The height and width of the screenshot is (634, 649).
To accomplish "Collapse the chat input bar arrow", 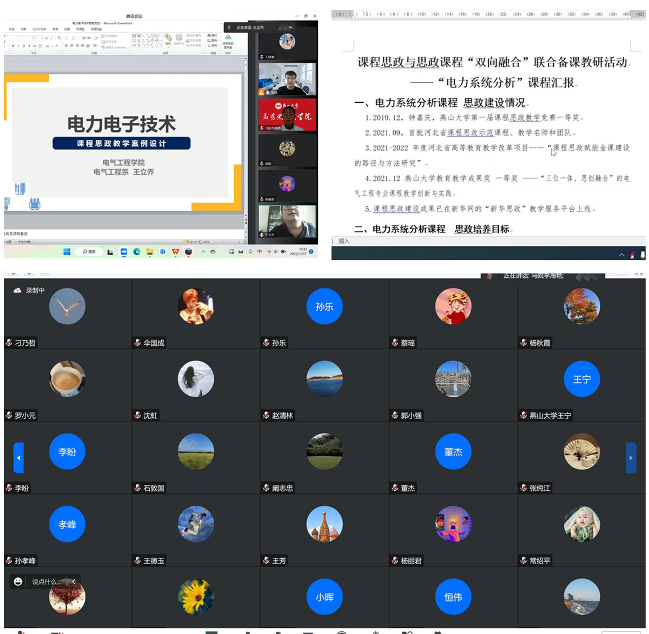I will (74, 582).
